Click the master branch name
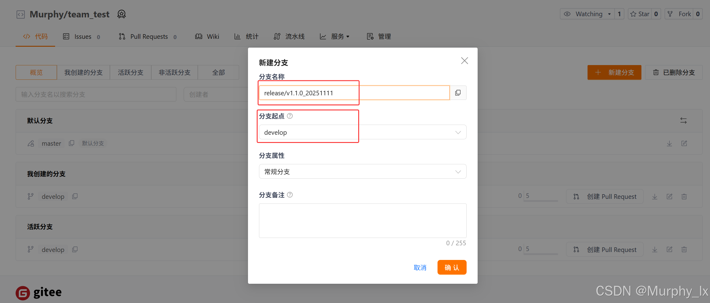 click(51, 143)
